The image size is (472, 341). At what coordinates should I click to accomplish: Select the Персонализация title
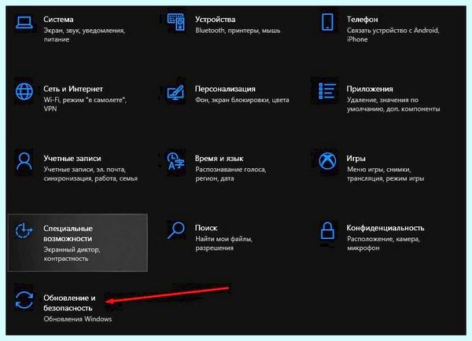pyautogui.click(x=225, y=89)
